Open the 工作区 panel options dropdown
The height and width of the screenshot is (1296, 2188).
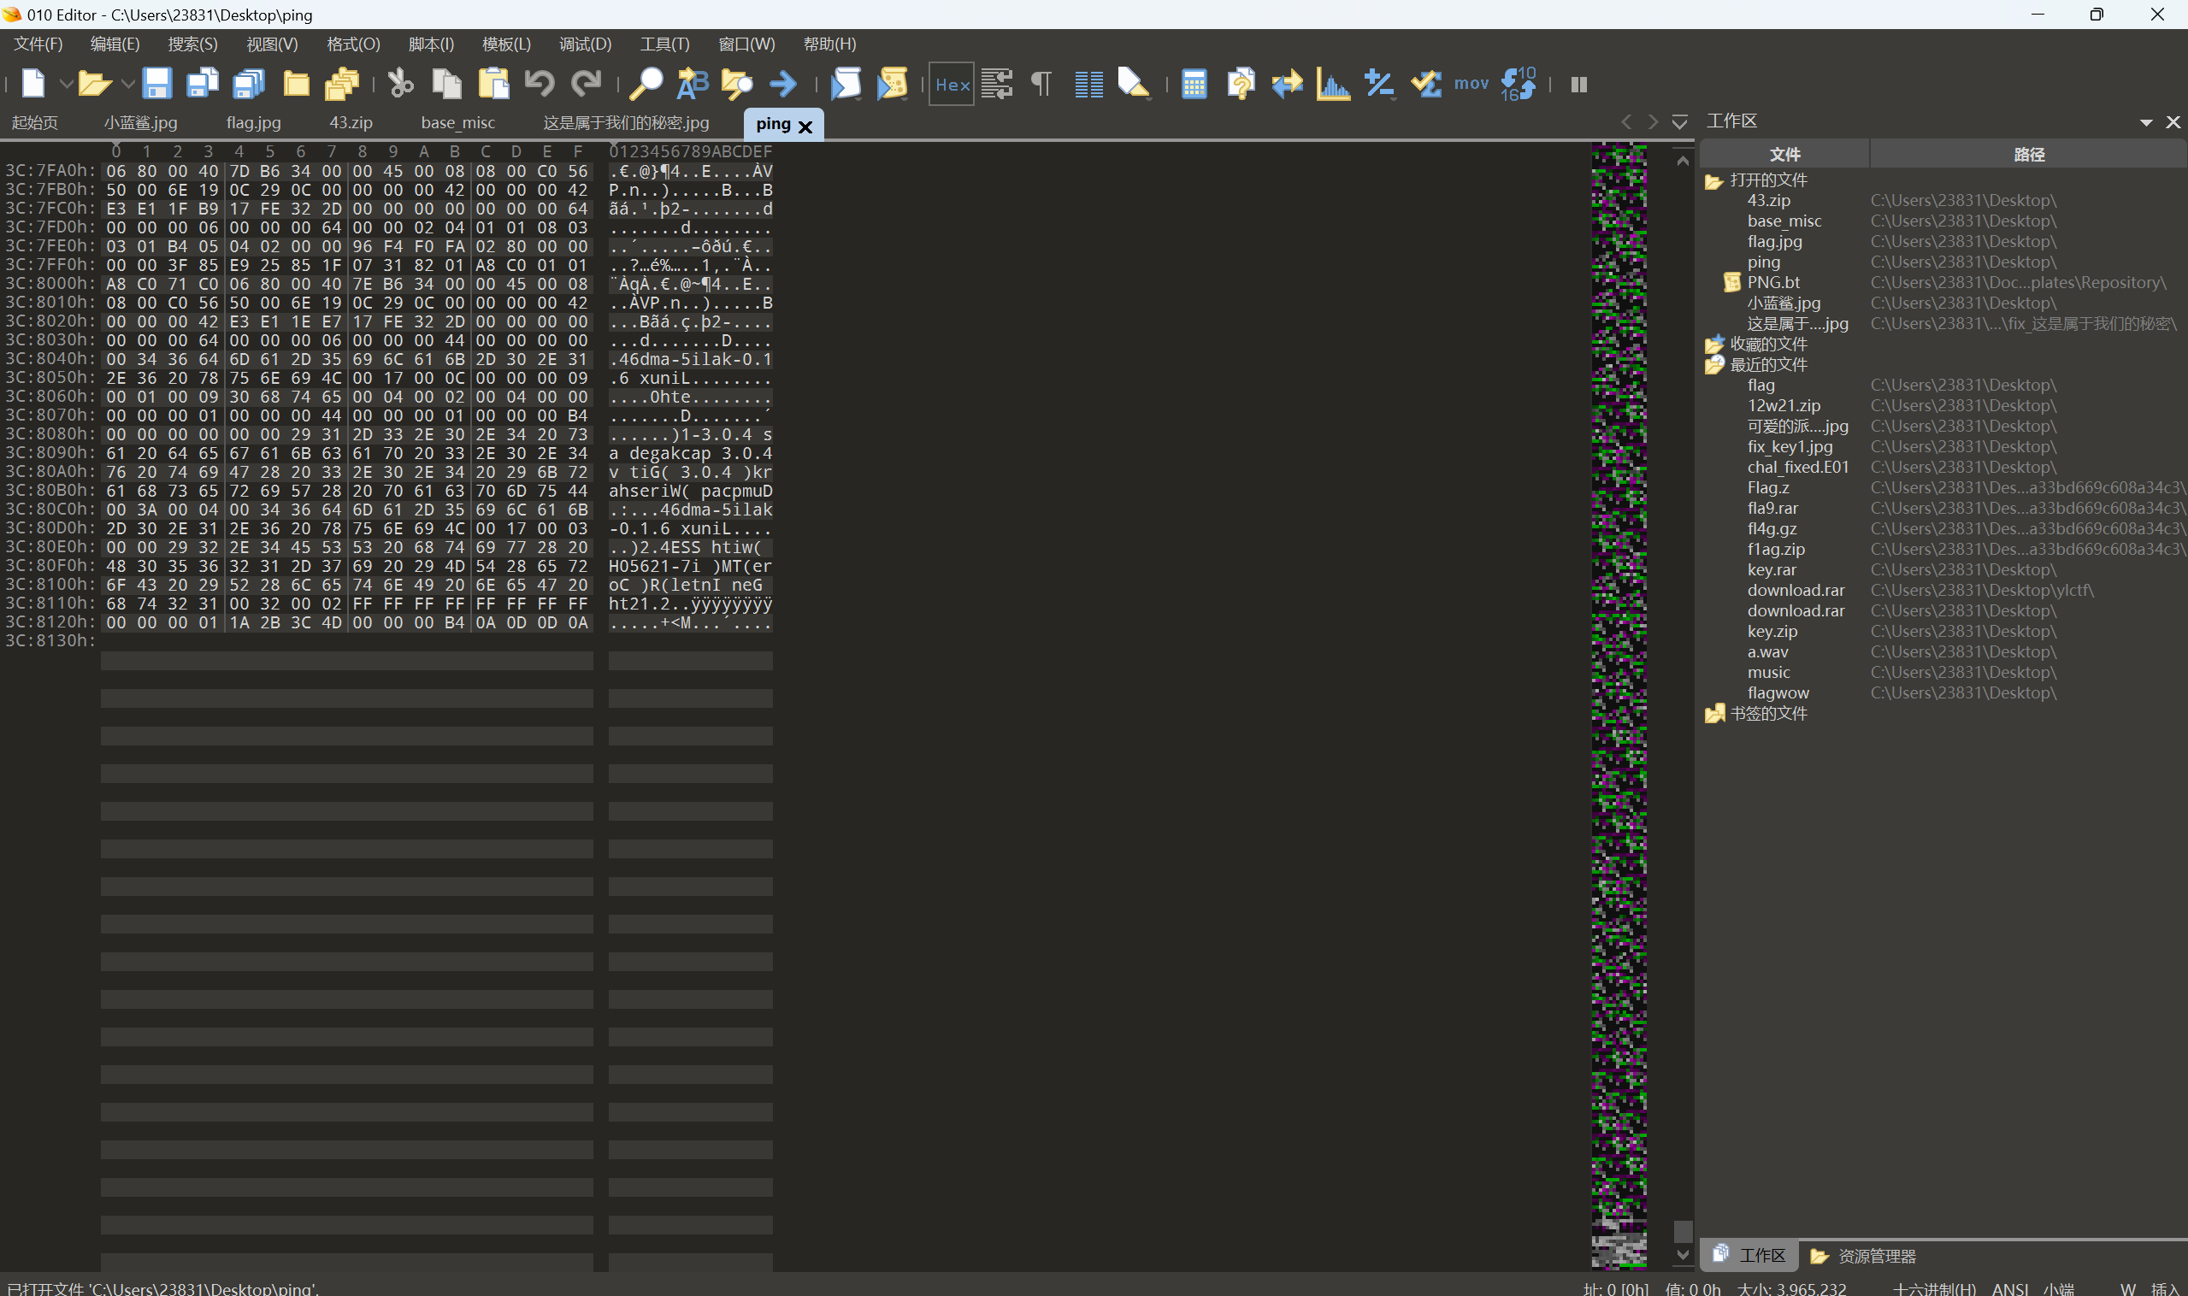[2146, 122]
